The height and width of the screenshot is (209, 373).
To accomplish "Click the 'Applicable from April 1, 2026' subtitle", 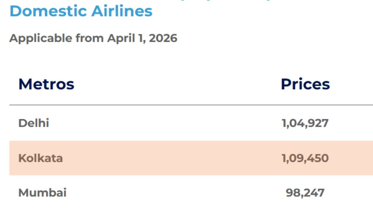I will coord(93,38).
